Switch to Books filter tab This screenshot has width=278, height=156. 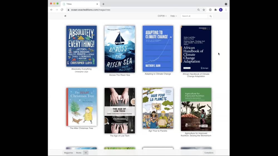tap(79, 153)
